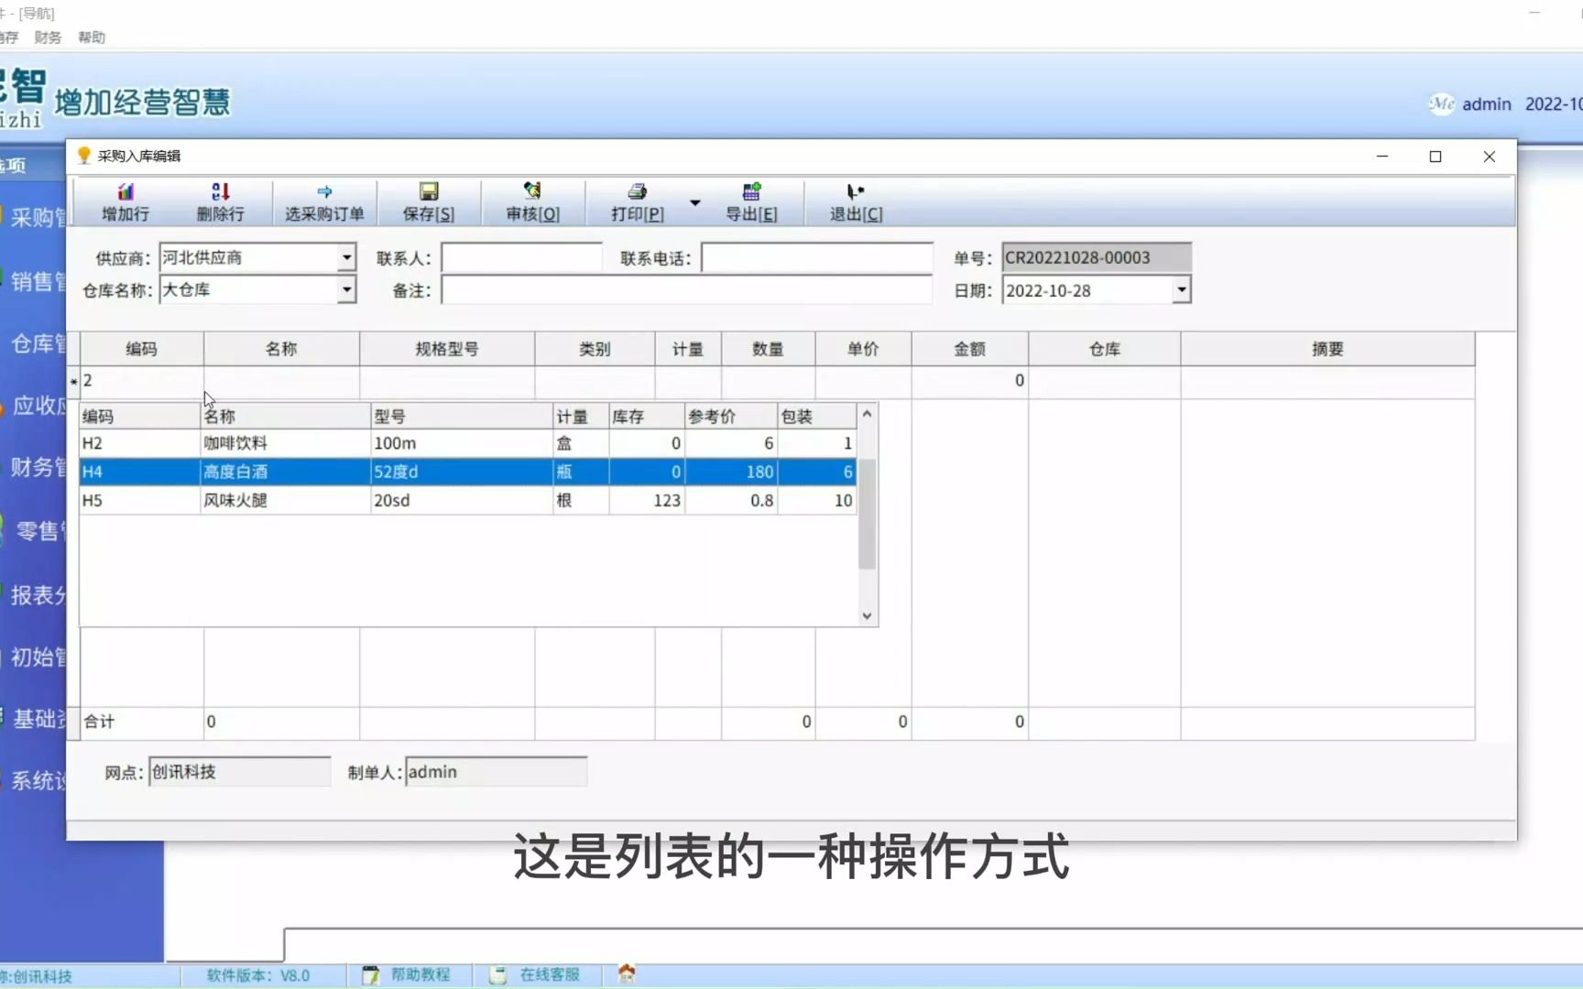Viewport: 1583px width, 989px height.
Task: Click the 联系人 contact input field
Action: [x=521, y=258]
